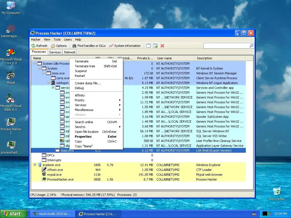Select the winlogon process padlock icon

click(53, 83)
